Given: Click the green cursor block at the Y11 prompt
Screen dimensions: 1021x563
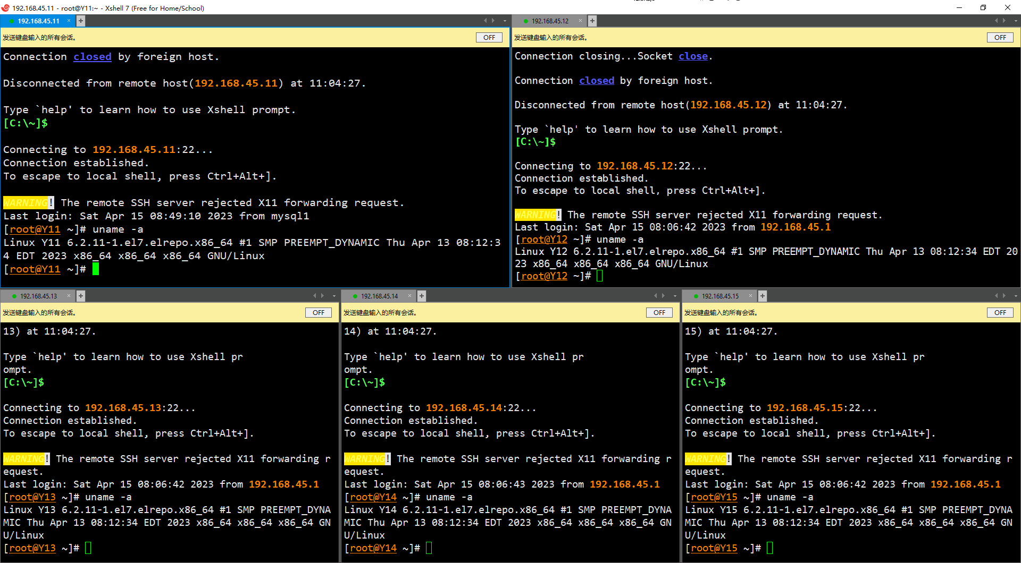Looking at the screenshot, I should pos(96,269).
